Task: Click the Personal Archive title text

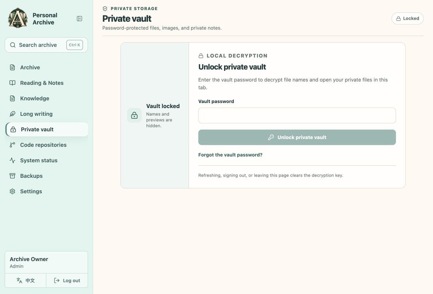Action: (x=45, y=19)
